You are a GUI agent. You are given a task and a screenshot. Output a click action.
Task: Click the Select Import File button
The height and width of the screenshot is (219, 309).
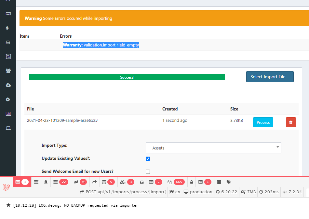pyautogui.click(x=270, y=76)
